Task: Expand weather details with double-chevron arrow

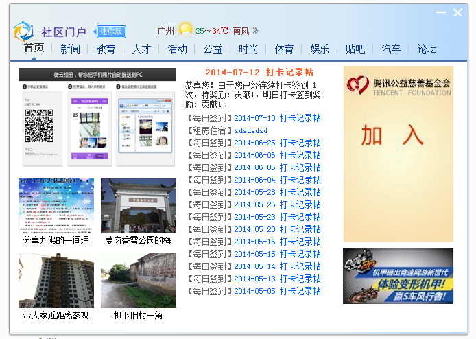Action: 256,31
